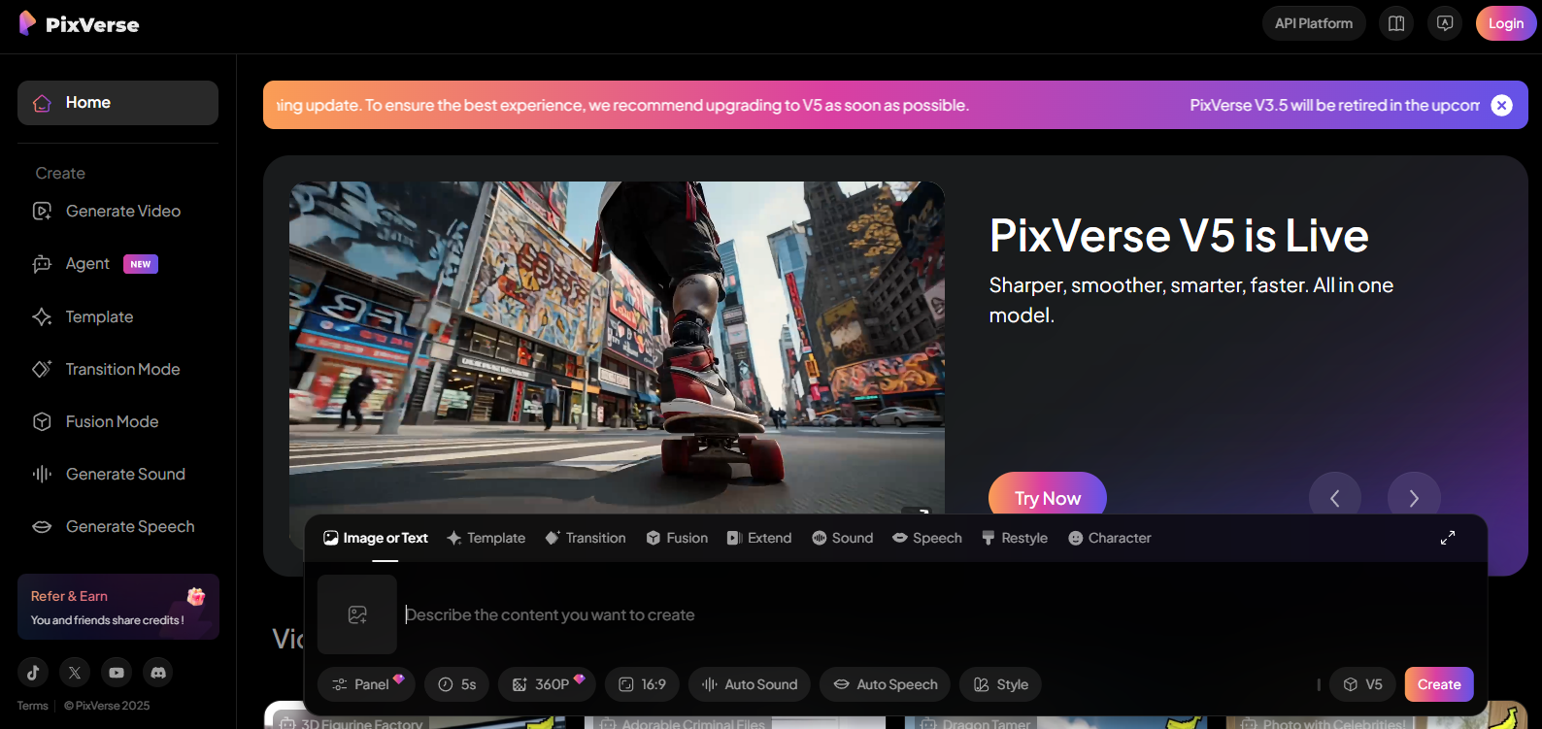Open the Discord icon link
1542x729 pixels.
coord(158,672)
